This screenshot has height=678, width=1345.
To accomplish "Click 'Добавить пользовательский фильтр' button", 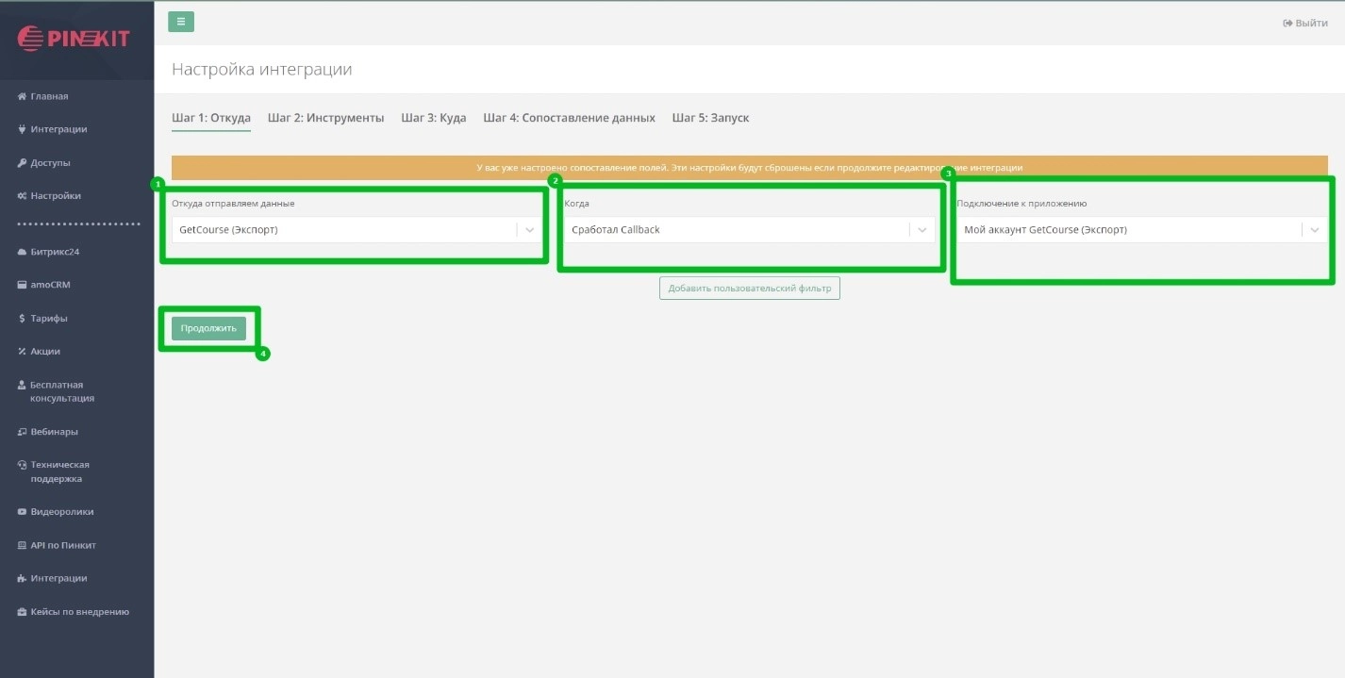I will click(x=749, y=289).
